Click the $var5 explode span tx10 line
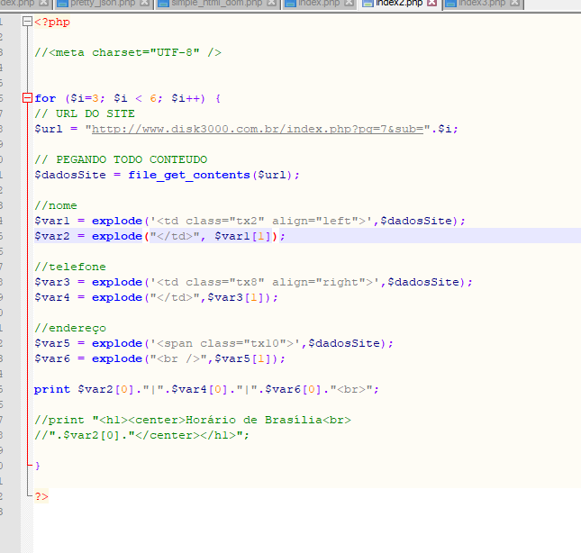 [213, 343]
